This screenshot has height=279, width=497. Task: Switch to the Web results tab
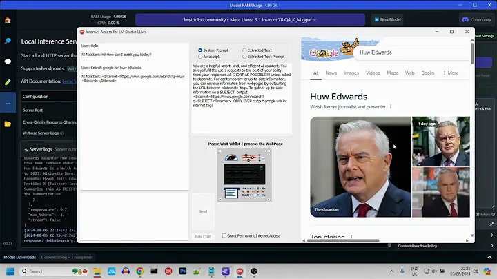point(409,73)
